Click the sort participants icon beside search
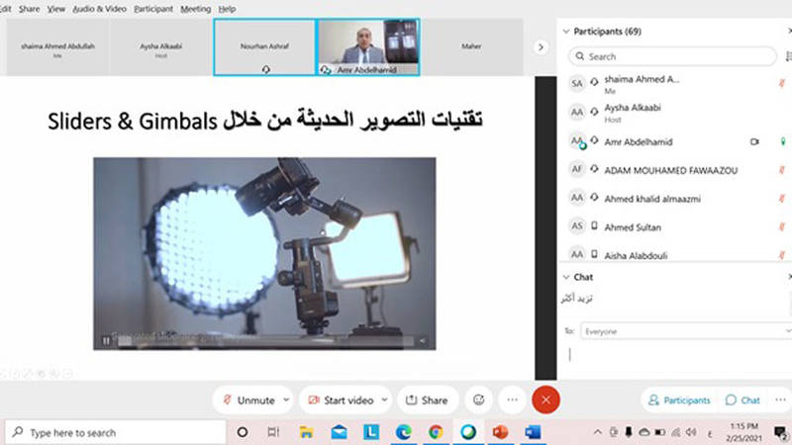This screenshot has height=445, width=792. point(787,56)
